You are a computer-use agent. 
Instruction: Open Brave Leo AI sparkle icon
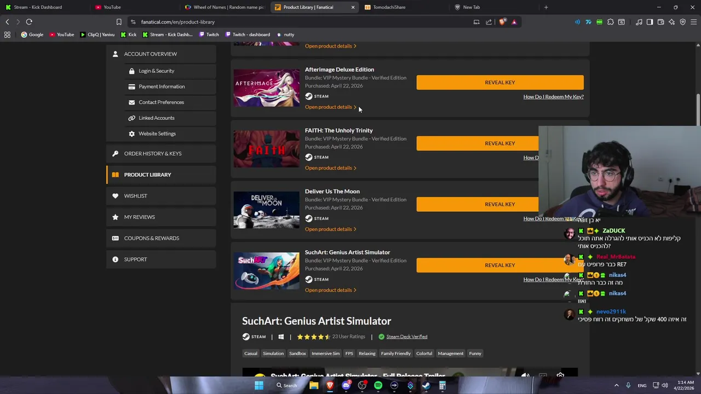pyautogui.click(x=671, y=22)
